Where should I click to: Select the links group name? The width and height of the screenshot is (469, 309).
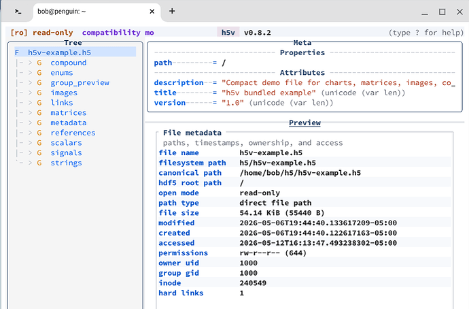pyautogui.click(x=62, y=103)
